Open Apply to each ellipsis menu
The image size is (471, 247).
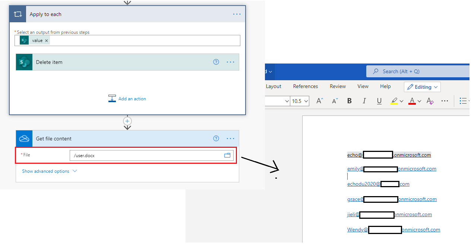(x=237, y=14)
